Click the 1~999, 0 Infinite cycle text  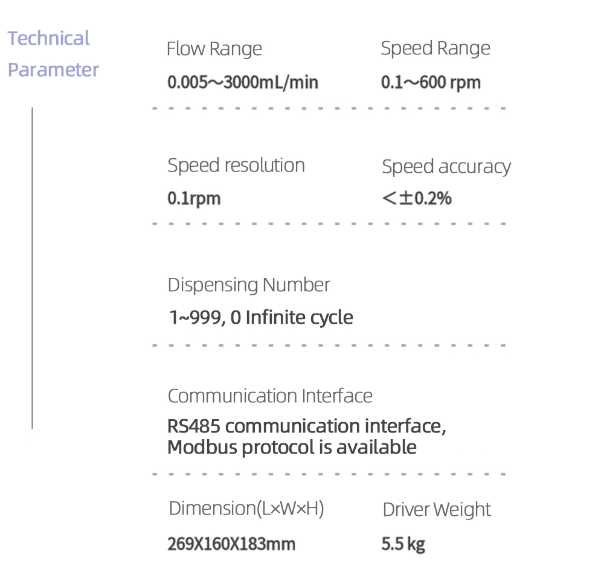tap(261, 317)
